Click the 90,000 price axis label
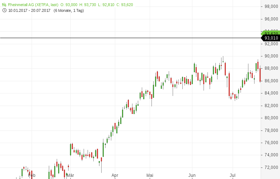 pos(271,56)
